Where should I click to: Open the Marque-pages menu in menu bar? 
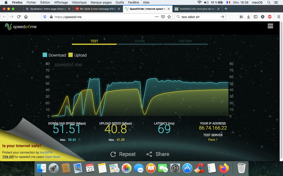[x=103, y=3]
